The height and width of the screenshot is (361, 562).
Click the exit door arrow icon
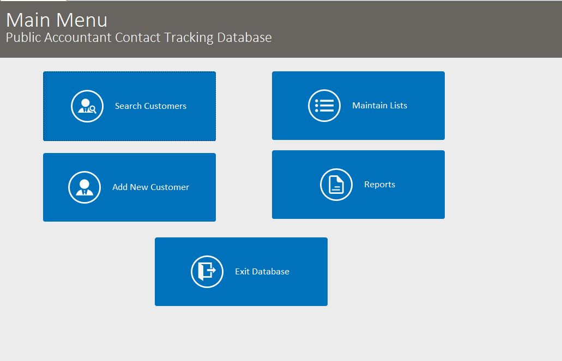(x=207, y=272)
